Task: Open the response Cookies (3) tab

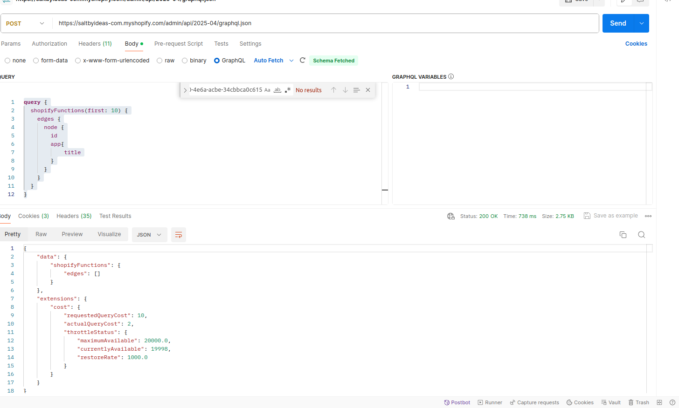Action: click(x=34, y=216)
